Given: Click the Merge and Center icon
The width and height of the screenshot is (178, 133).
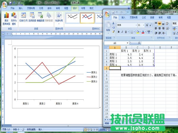Looking at the screenshot, I should [x=167, y=28].
